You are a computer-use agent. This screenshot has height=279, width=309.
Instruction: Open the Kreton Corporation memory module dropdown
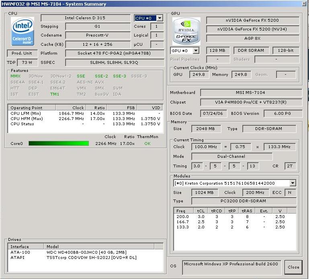tap(292, 183)
